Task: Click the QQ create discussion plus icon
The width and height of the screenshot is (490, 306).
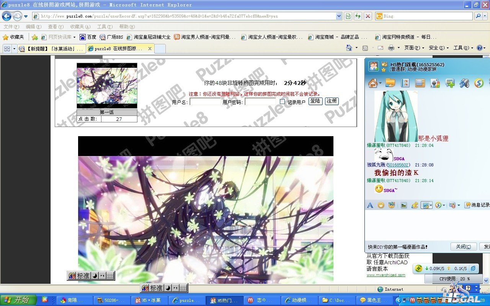Action: 450,83
